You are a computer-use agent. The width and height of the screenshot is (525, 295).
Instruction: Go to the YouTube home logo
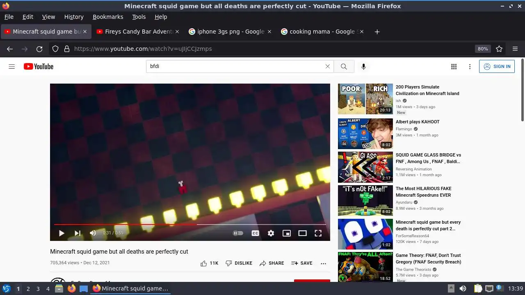tap(39, 66)
